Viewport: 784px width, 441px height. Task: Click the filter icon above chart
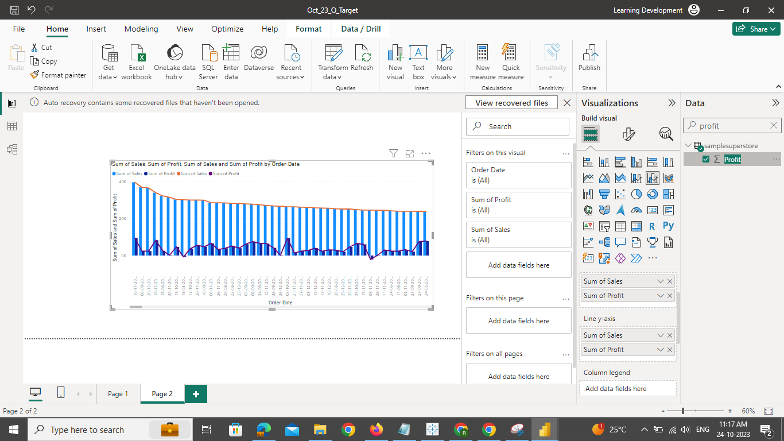click(394, 153)
